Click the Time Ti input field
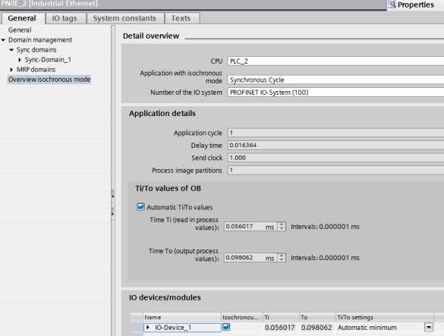The width and height of the screenshot is (444, 336). click(250, 227)
